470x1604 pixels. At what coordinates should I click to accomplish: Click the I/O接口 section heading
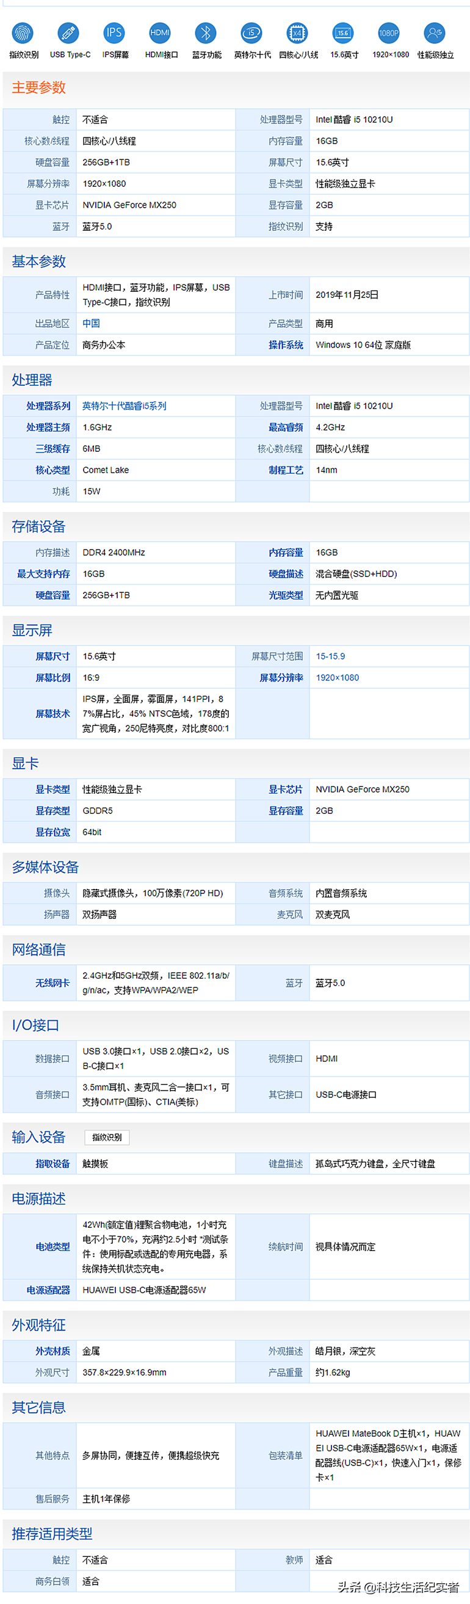pyautogui.click(x=35, y=1026)
